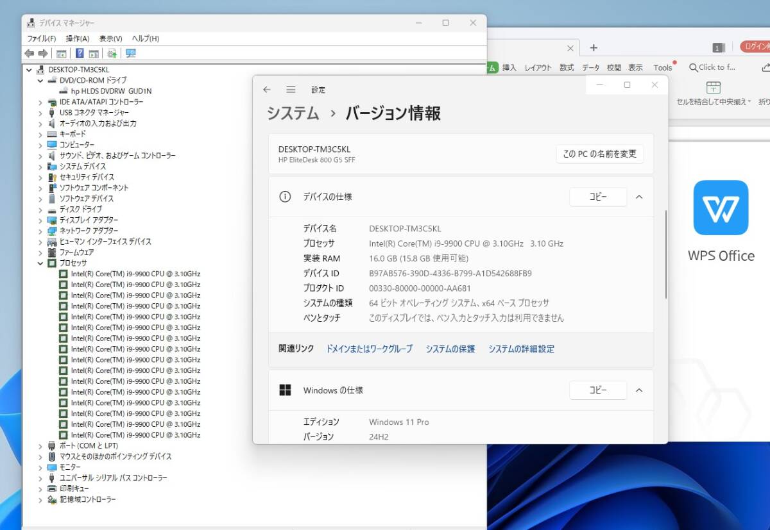The image size is (770, 530).
Task: Click the show/hide console tree toolbar icon
Action: pyautogui.click(x=62, y=53)
